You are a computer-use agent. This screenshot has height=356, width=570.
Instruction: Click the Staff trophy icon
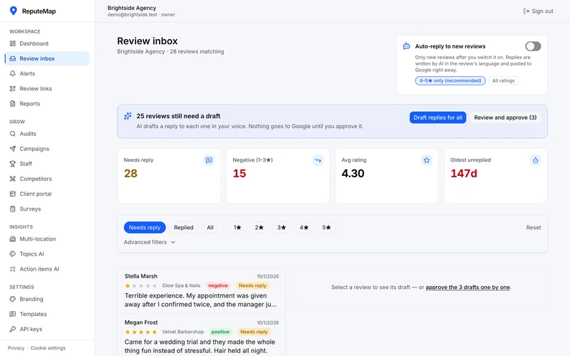13,164
